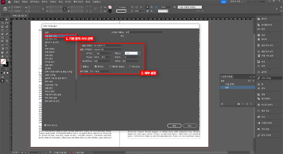Open the Color panel icon
283x154 pixels.
(x=259, y=117)
